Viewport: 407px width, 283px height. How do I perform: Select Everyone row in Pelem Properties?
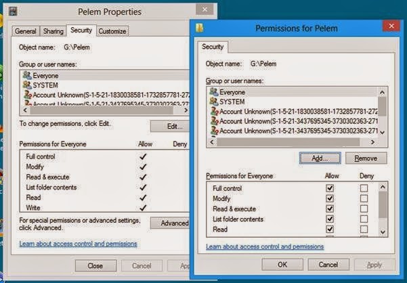click(x=106, y=75)
